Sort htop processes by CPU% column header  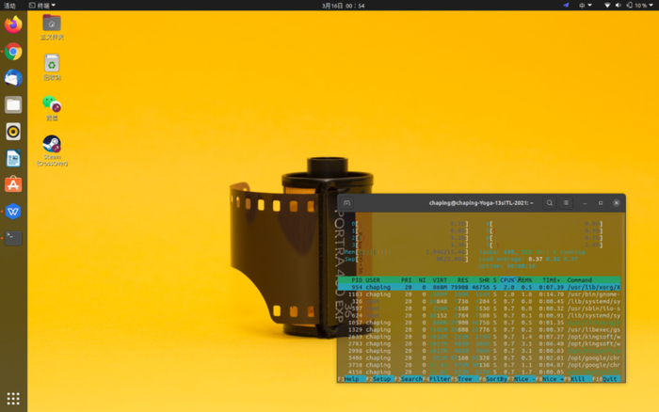click(x=509, y=279)
